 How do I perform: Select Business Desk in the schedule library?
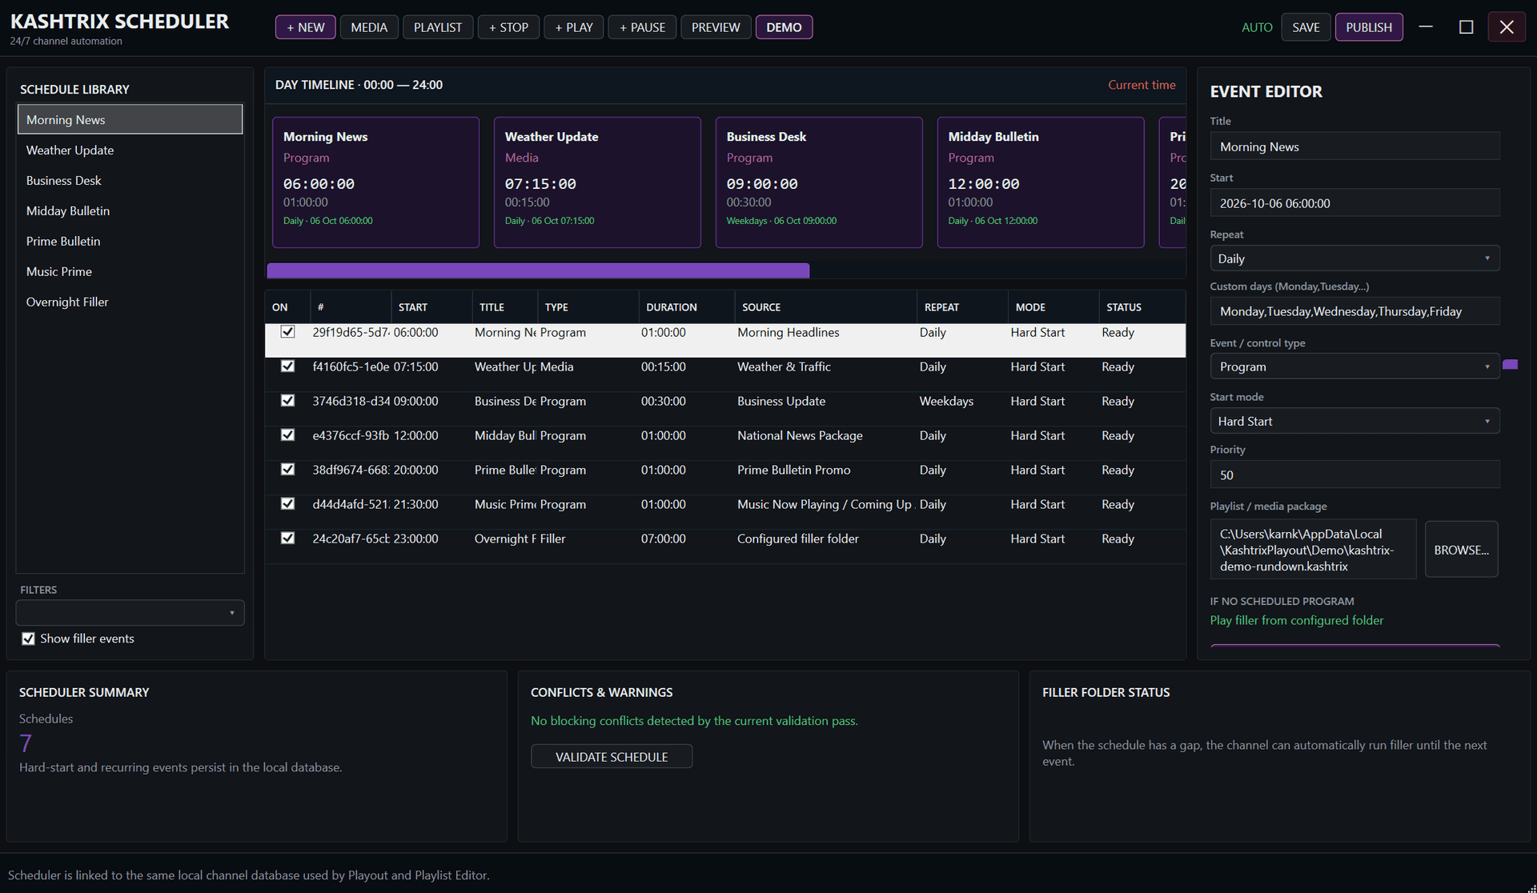tap(130, 180)
